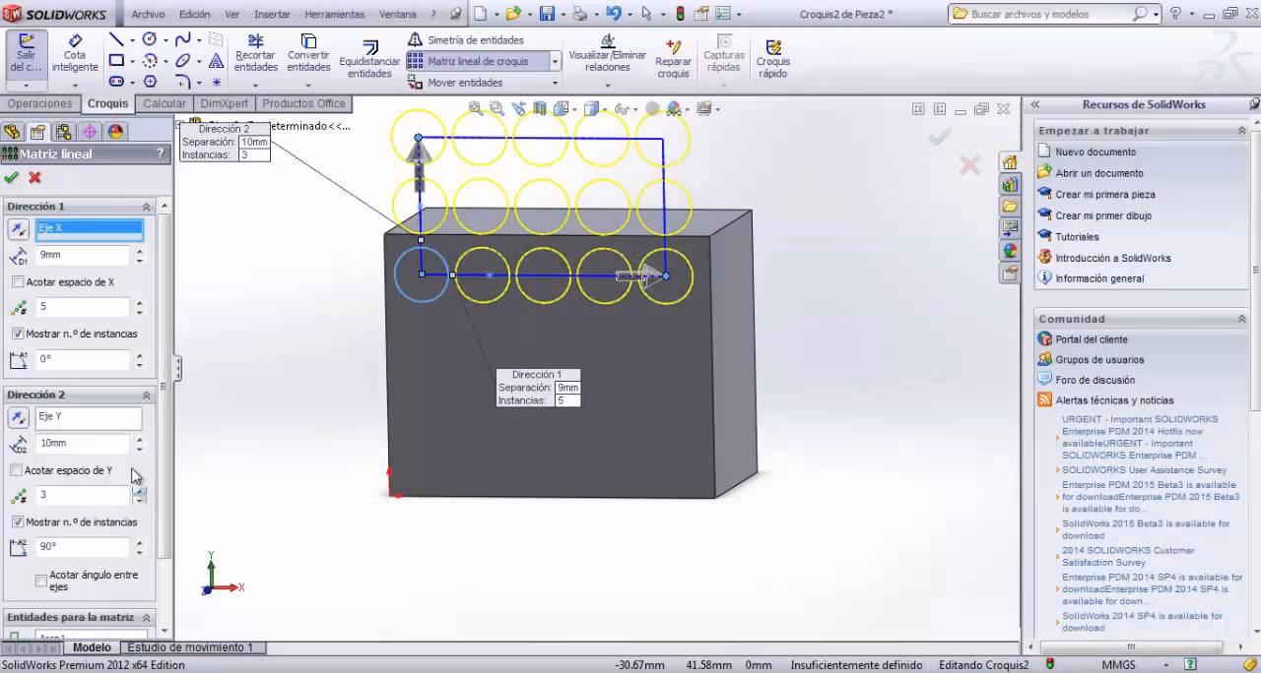
Task: Click the Instancias spinner in Dirección 2
Action: (x=141, y=496)
